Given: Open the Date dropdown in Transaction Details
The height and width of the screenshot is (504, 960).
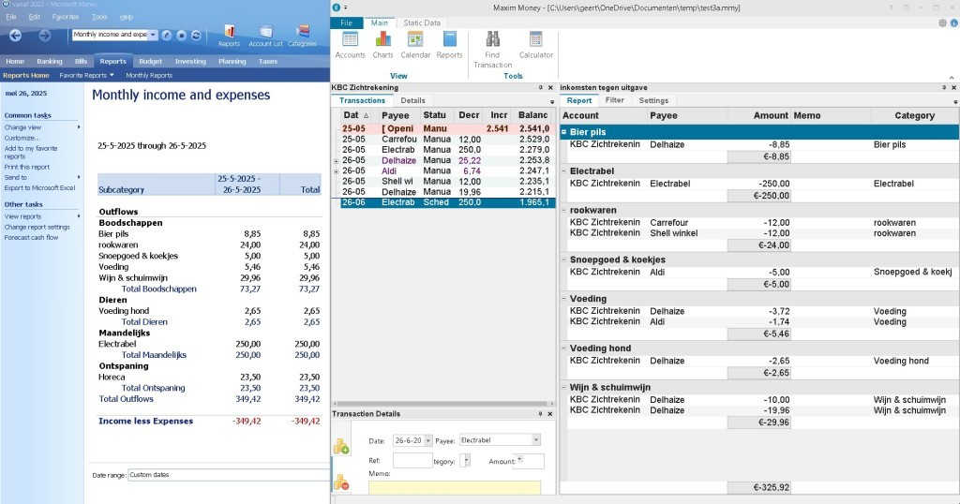Looking at the screenshot, I should coord(427,440).
